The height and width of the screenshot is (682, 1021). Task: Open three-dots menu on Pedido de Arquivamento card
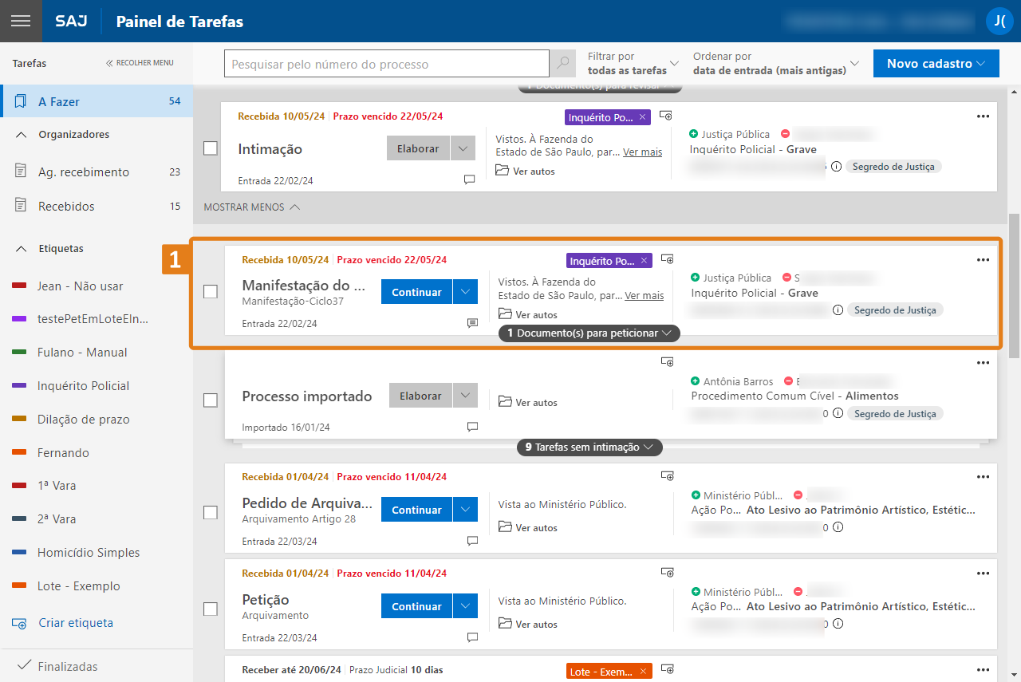(983, 476)
